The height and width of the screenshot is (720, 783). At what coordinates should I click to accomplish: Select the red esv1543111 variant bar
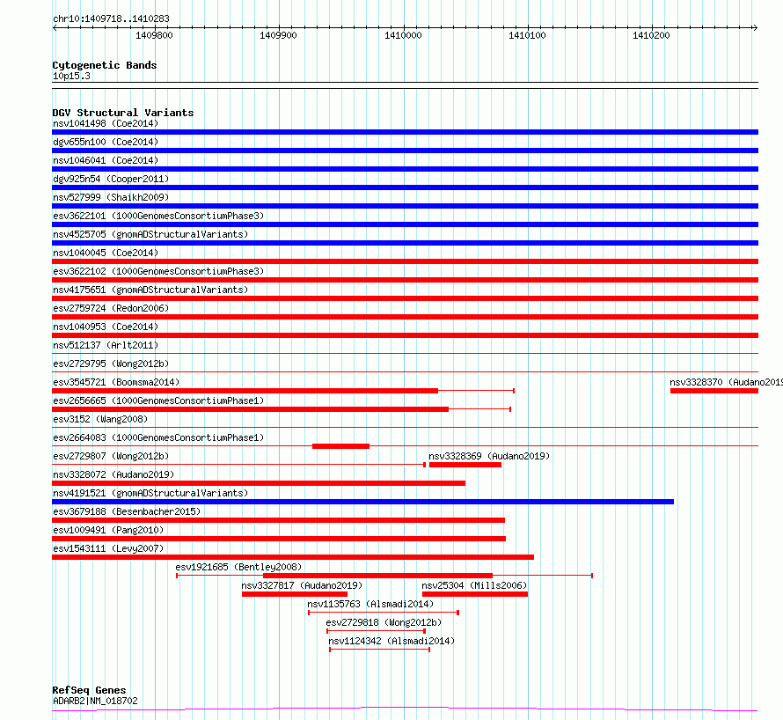(x=293, y=557)
